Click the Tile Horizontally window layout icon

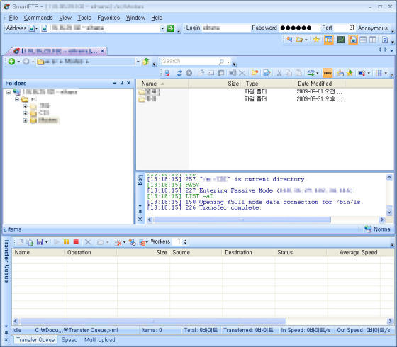pos(363,40)
